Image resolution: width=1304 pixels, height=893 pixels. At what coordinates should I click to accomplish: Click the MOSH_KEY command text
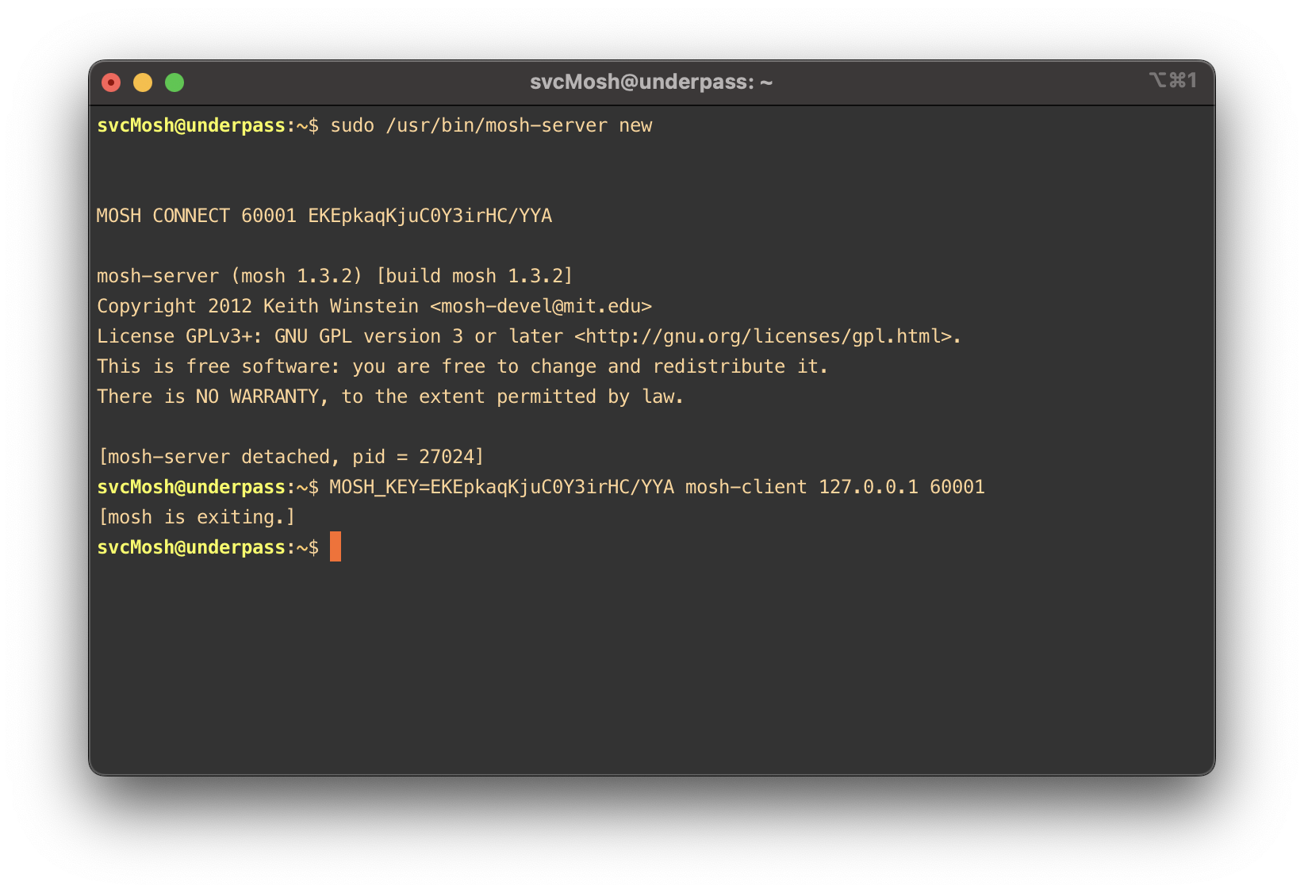657,487
